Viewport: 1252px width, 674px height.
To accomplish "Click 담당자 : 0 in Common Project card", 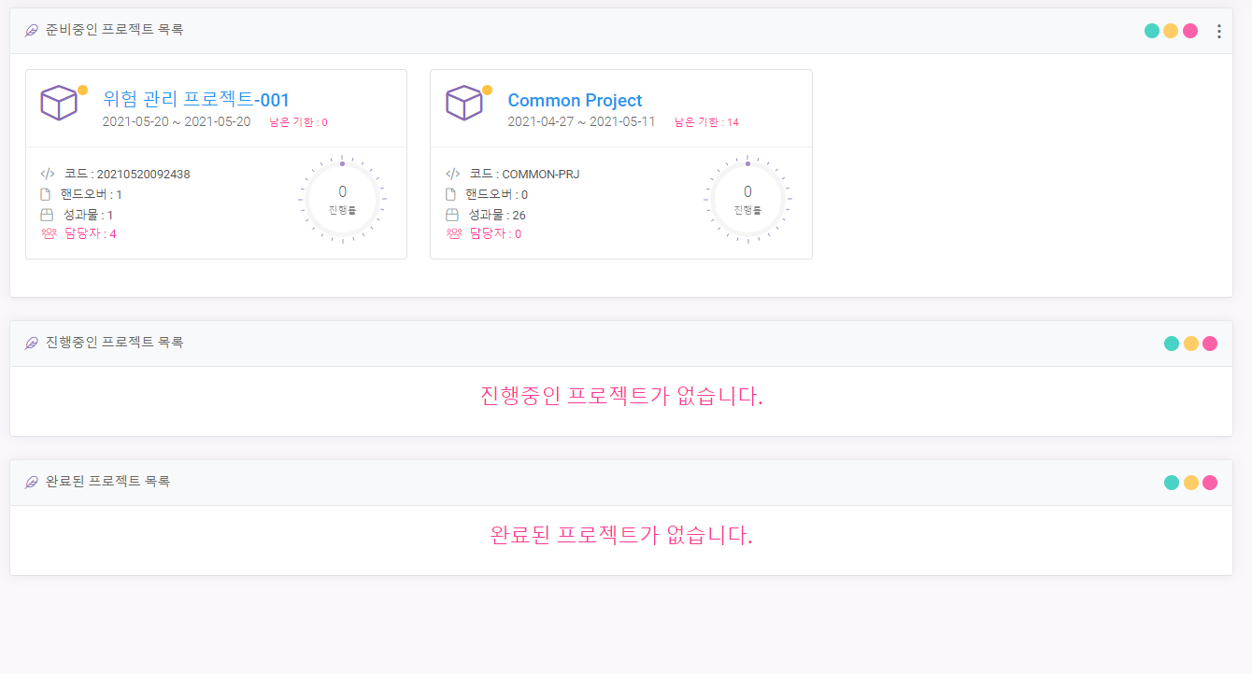I will pyautogui.click(x=495, y=233).
